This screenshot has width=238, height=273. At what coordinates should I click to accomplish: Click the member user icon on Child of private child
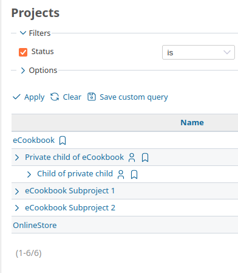tap(121, 175)
